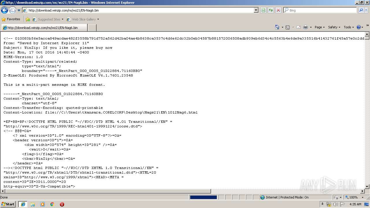Select the EN-Nag6.bin tab

[44, 28]
